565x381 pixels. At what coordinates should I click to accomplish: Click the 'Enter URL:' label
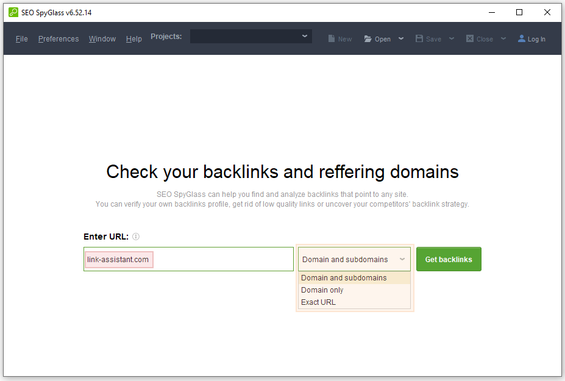point(106,237)
